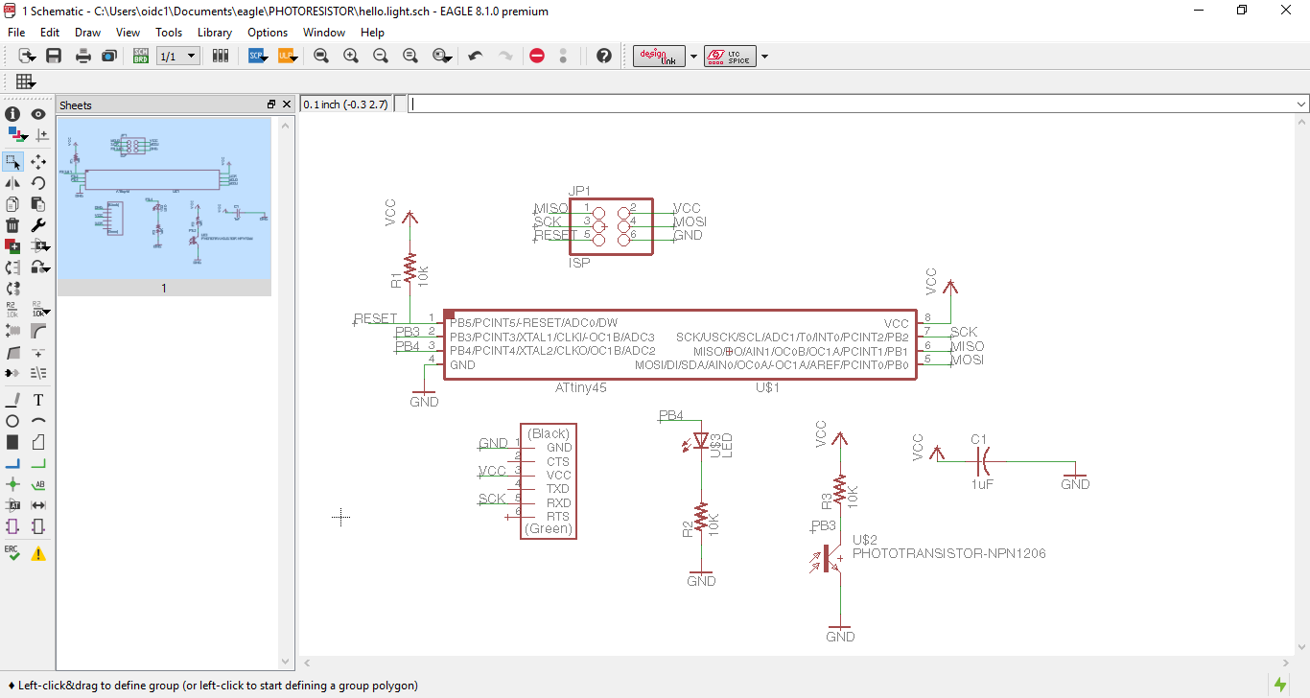Select the Show (eye) tool
Image resolution: width=1310 pixels, height=698 pixels.
38,114
